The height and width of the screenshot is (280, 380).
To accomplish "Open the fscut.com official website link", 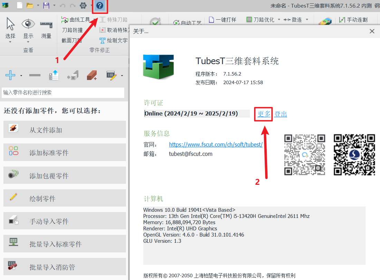I will click(x=216, y=144).
